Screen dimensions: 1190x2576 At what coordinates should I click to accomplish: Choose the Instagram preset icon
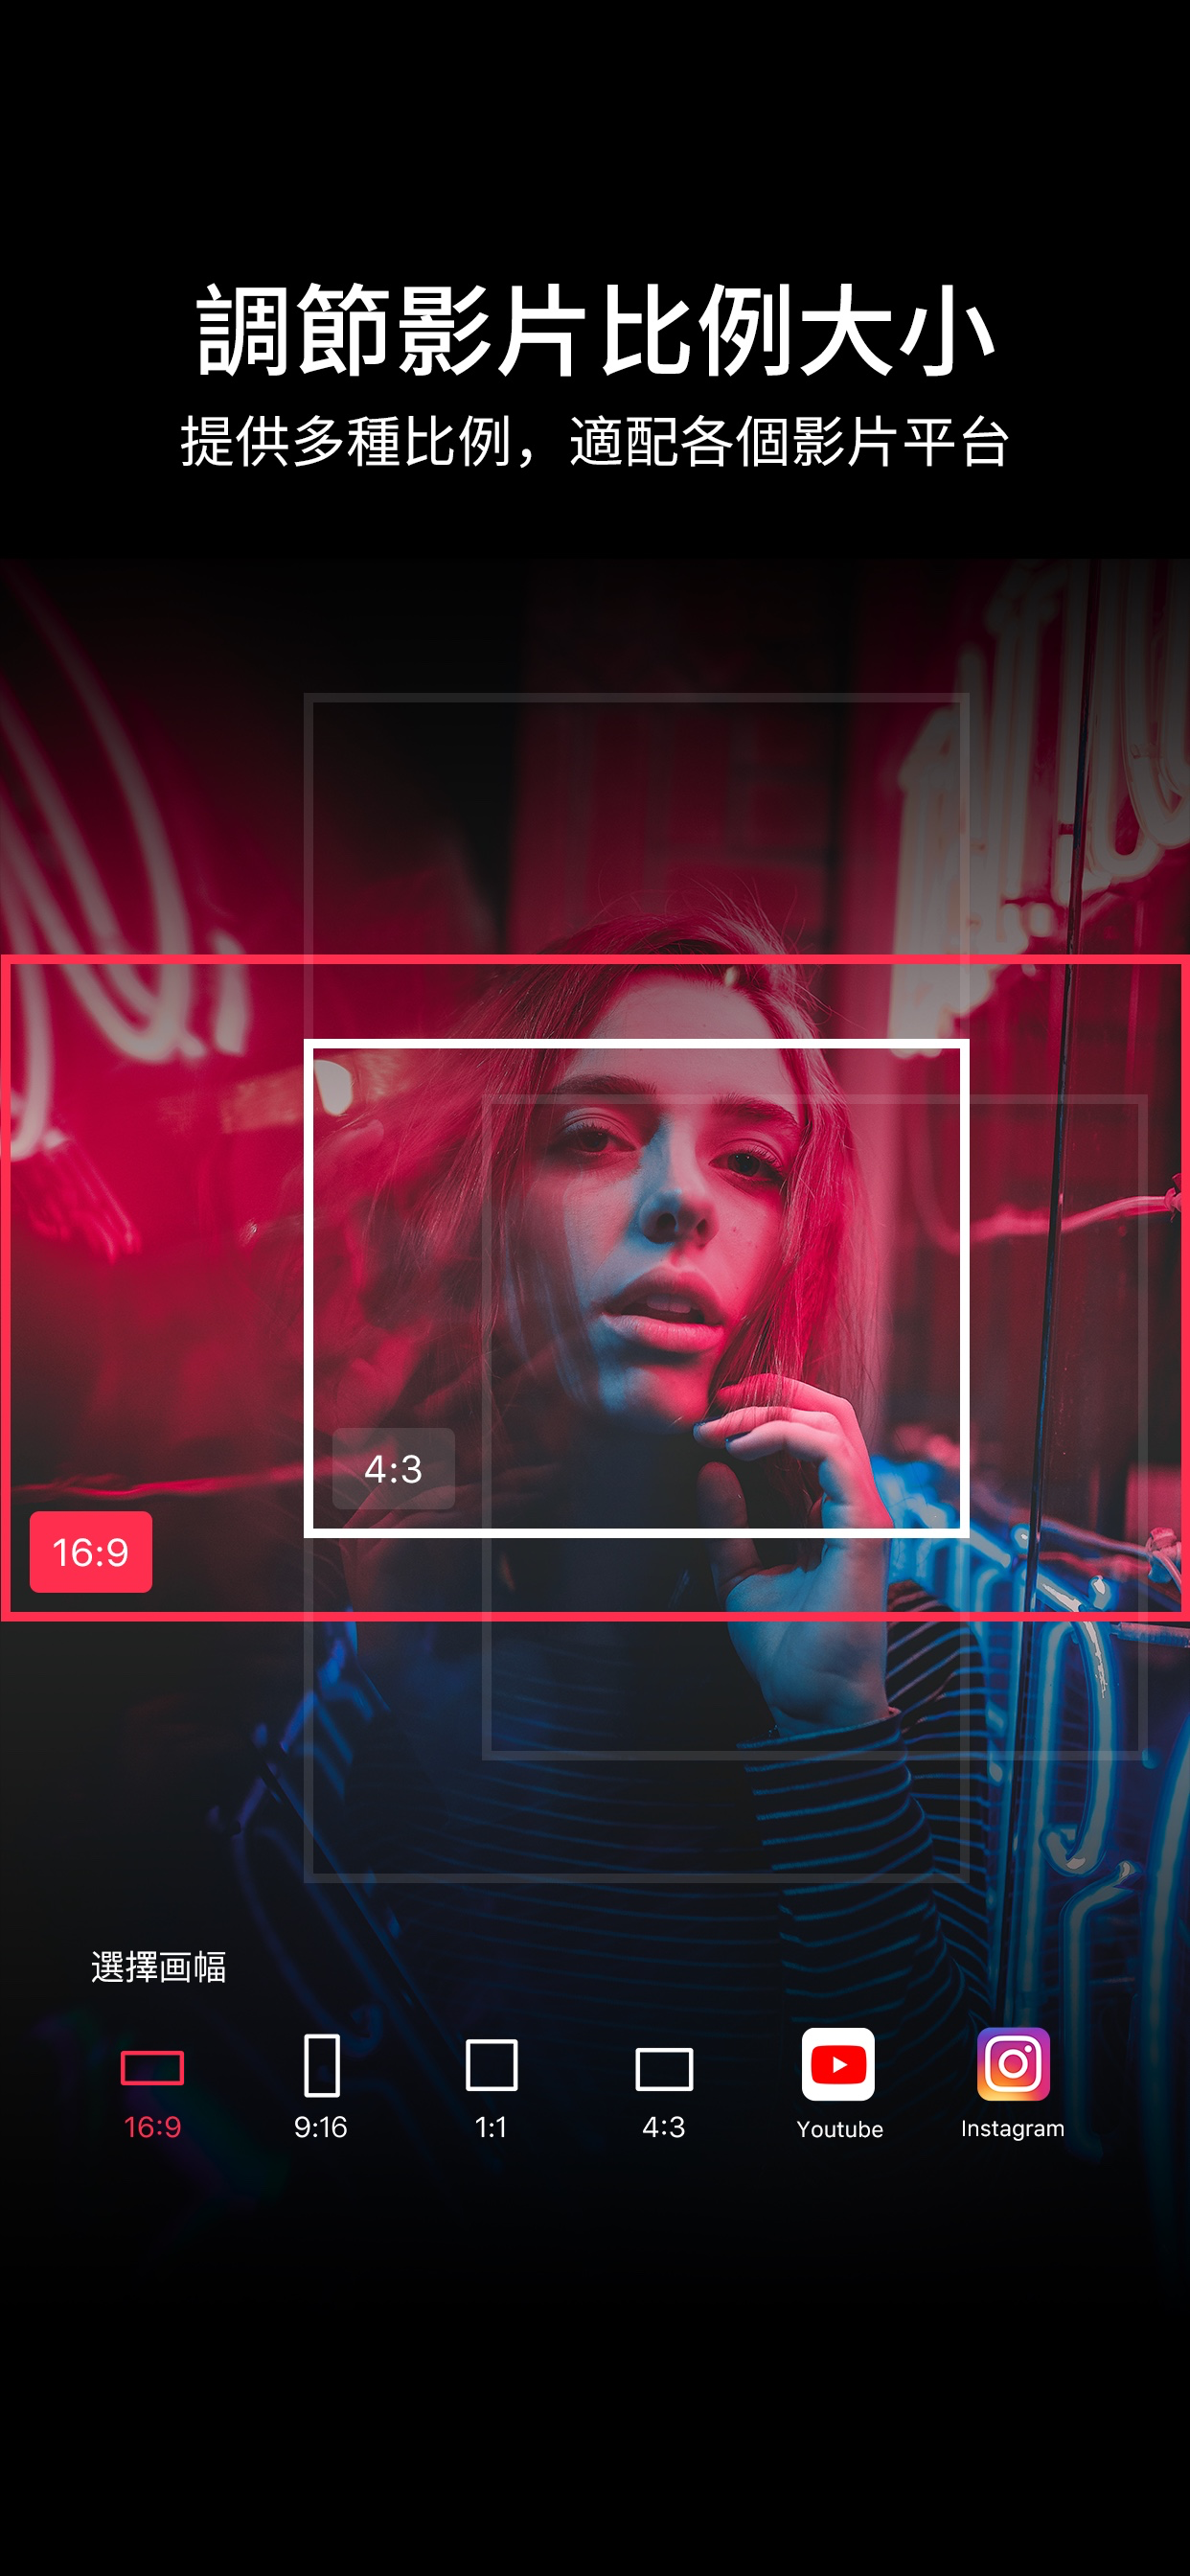pyautogui.click(x=1013, y=2064)
